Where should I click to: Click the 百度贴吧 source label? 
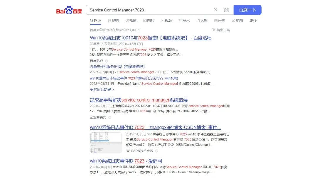(97, 61)
